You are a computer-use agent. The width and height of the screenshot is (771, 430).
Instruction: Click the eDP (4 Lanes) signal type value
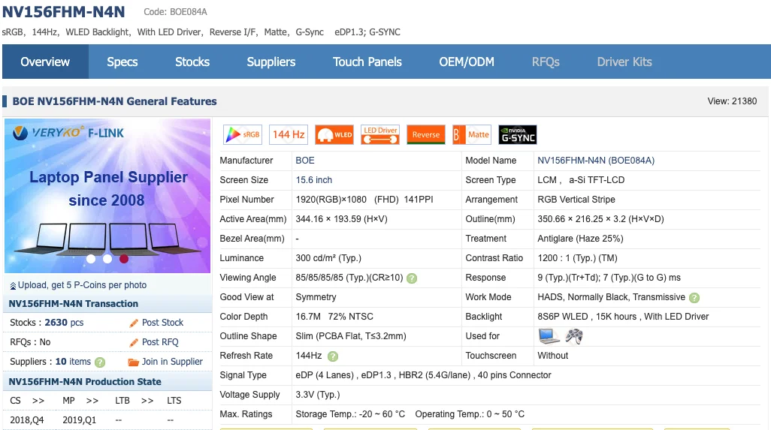tap(423, 375)
